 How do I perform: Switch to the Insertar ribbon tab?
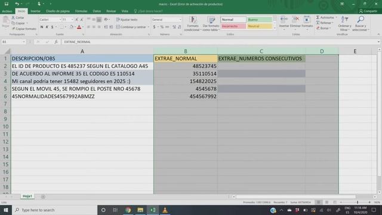(35, 11)
